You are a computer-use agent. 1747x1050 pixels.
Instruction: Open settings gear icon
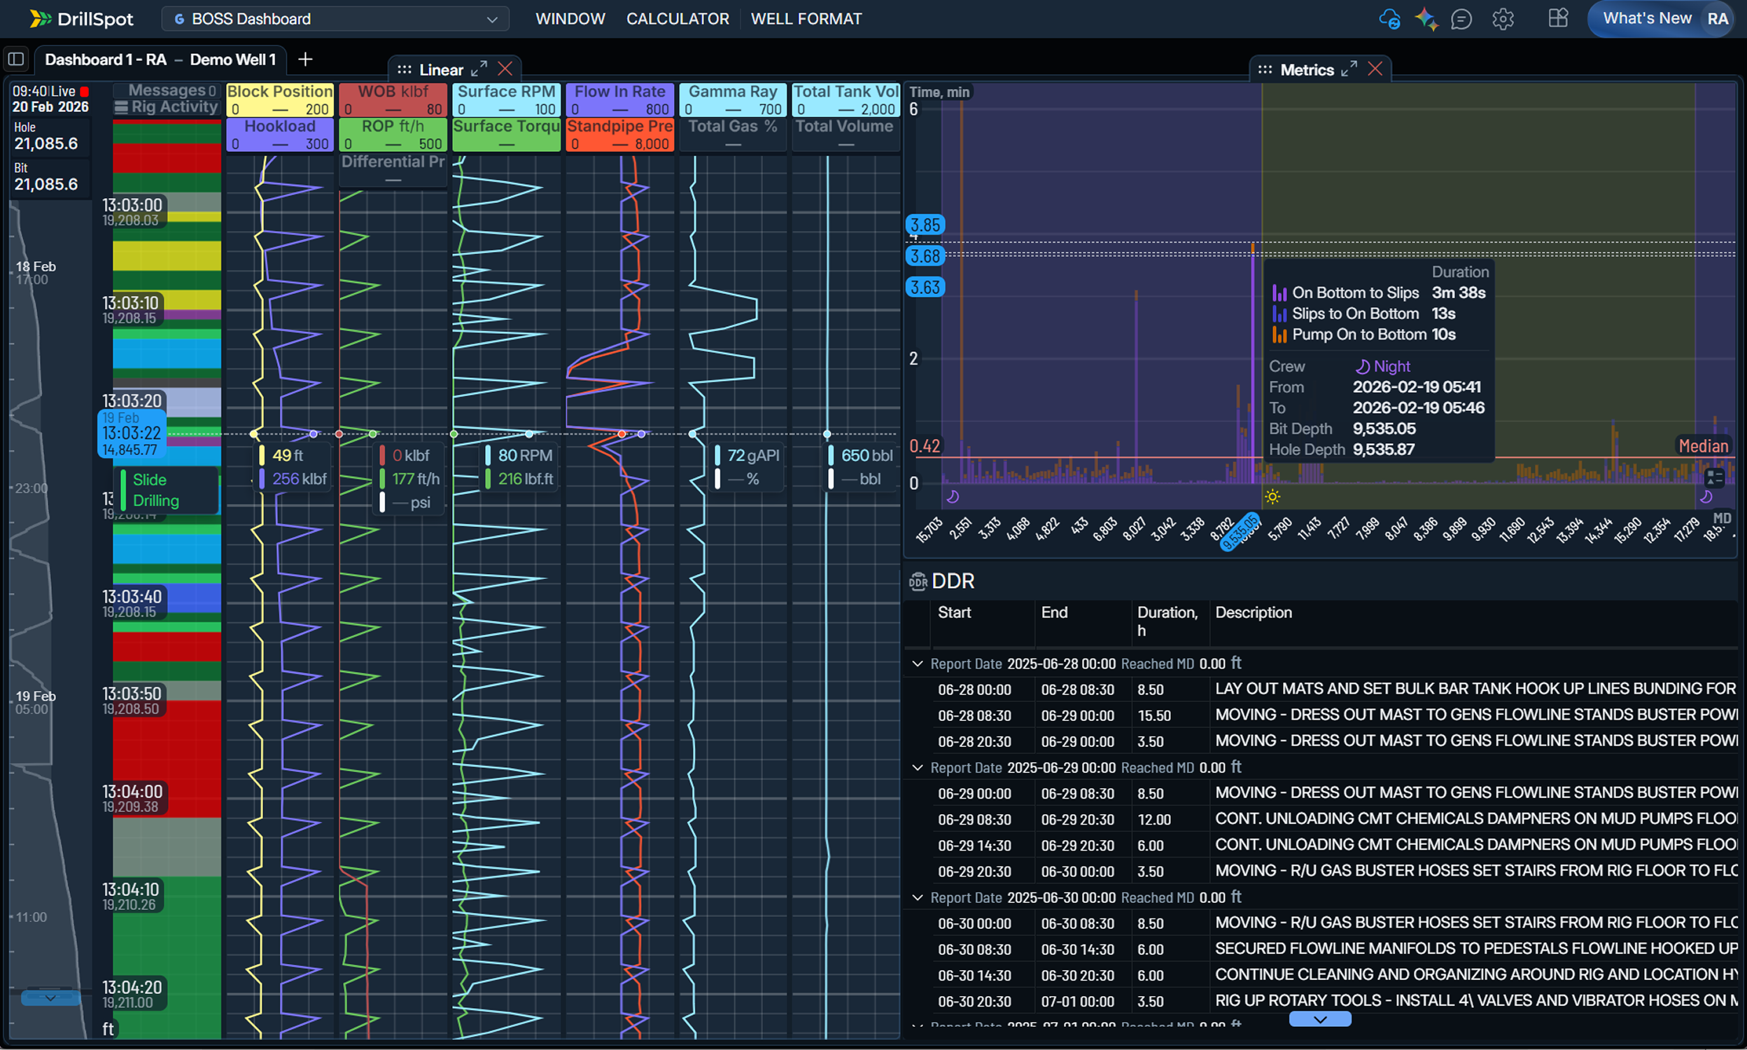click(1502, 19)
